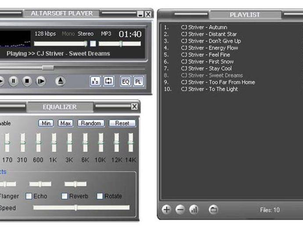Adjust the 600 Hz equalizer slider
303x228 pixels.
pyautogui.click(x=38, y=143)
